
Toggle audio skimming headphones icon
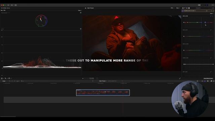[202, 81]
